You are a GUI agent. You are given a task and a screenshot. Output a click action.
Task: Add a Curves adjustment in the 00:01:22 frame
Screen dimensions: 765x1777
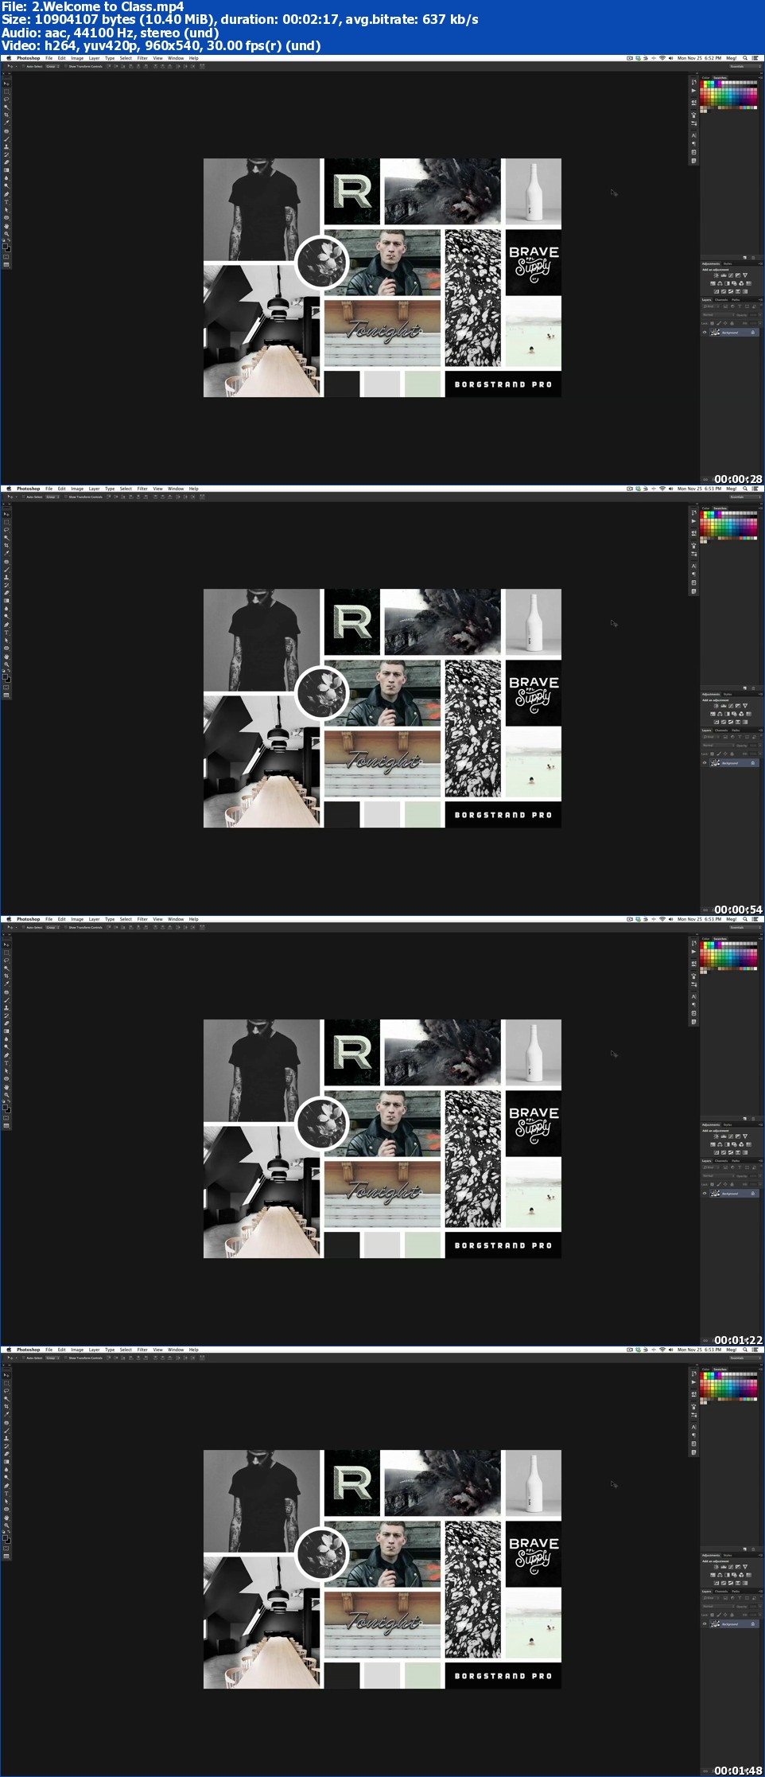click(x=731, y=1136)
